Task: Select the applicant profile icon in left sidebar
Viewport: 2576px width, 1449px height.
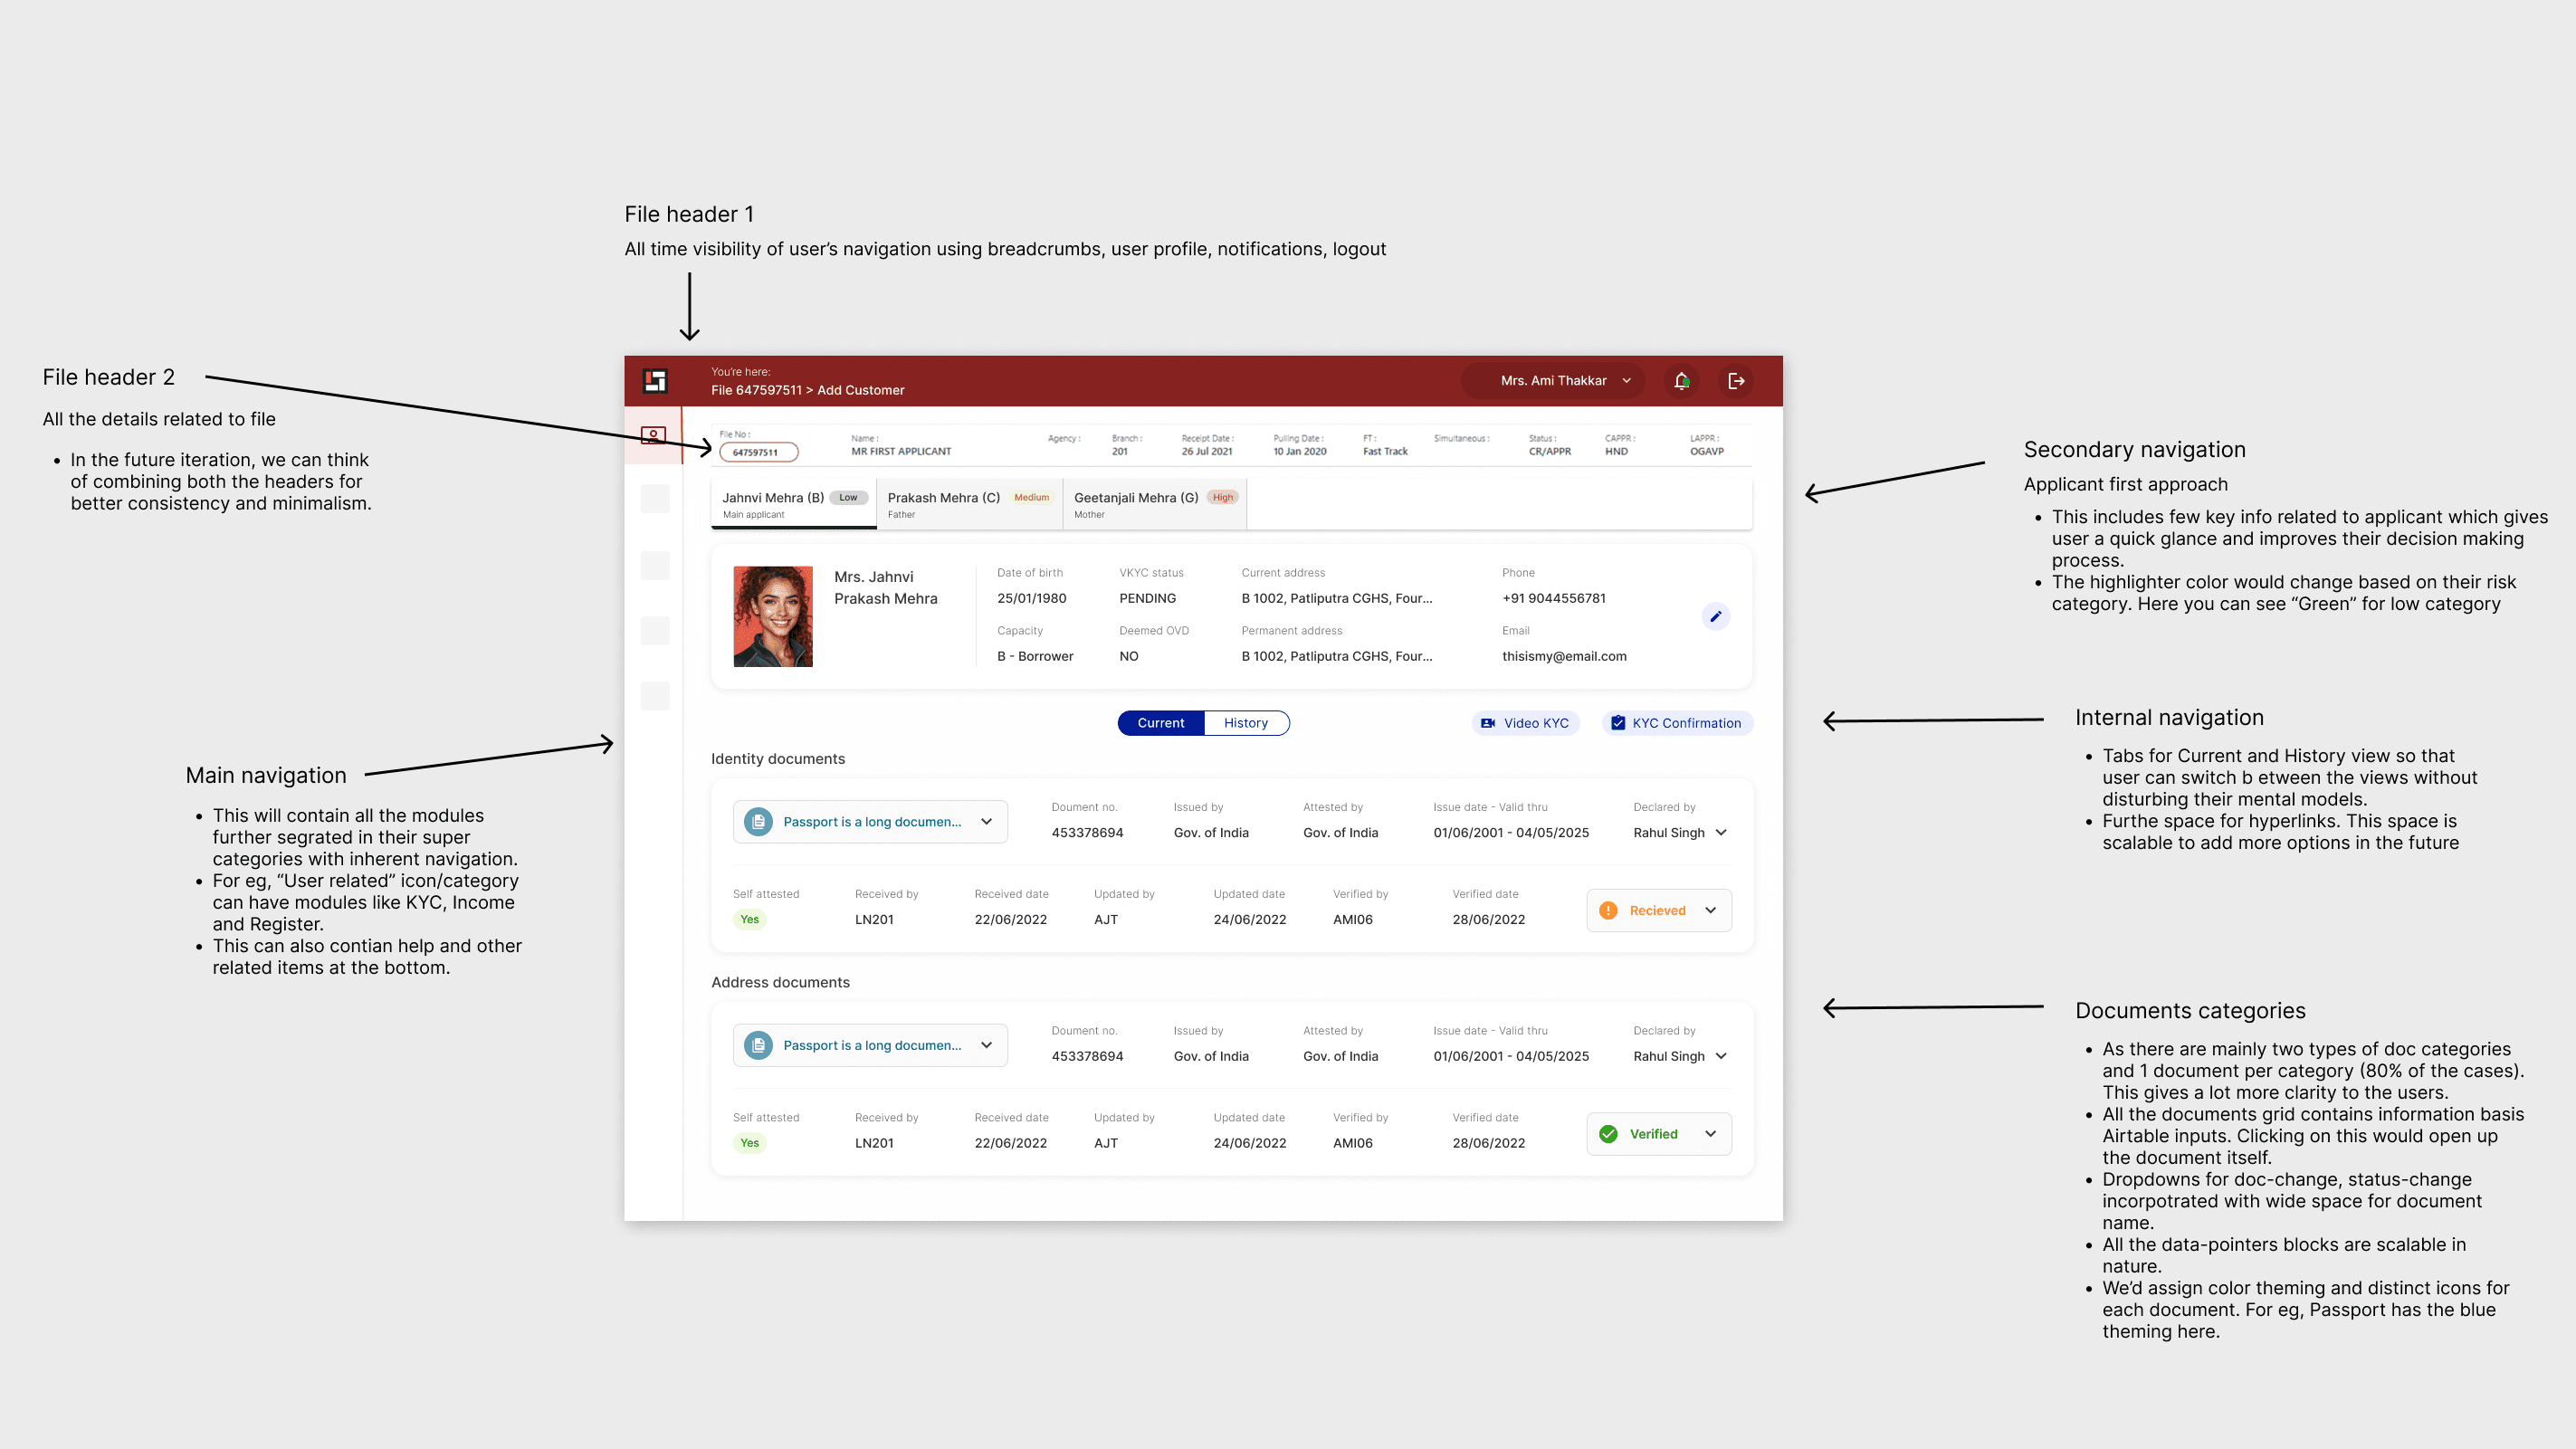Action: pyautogui.click(x=655, y=435)
